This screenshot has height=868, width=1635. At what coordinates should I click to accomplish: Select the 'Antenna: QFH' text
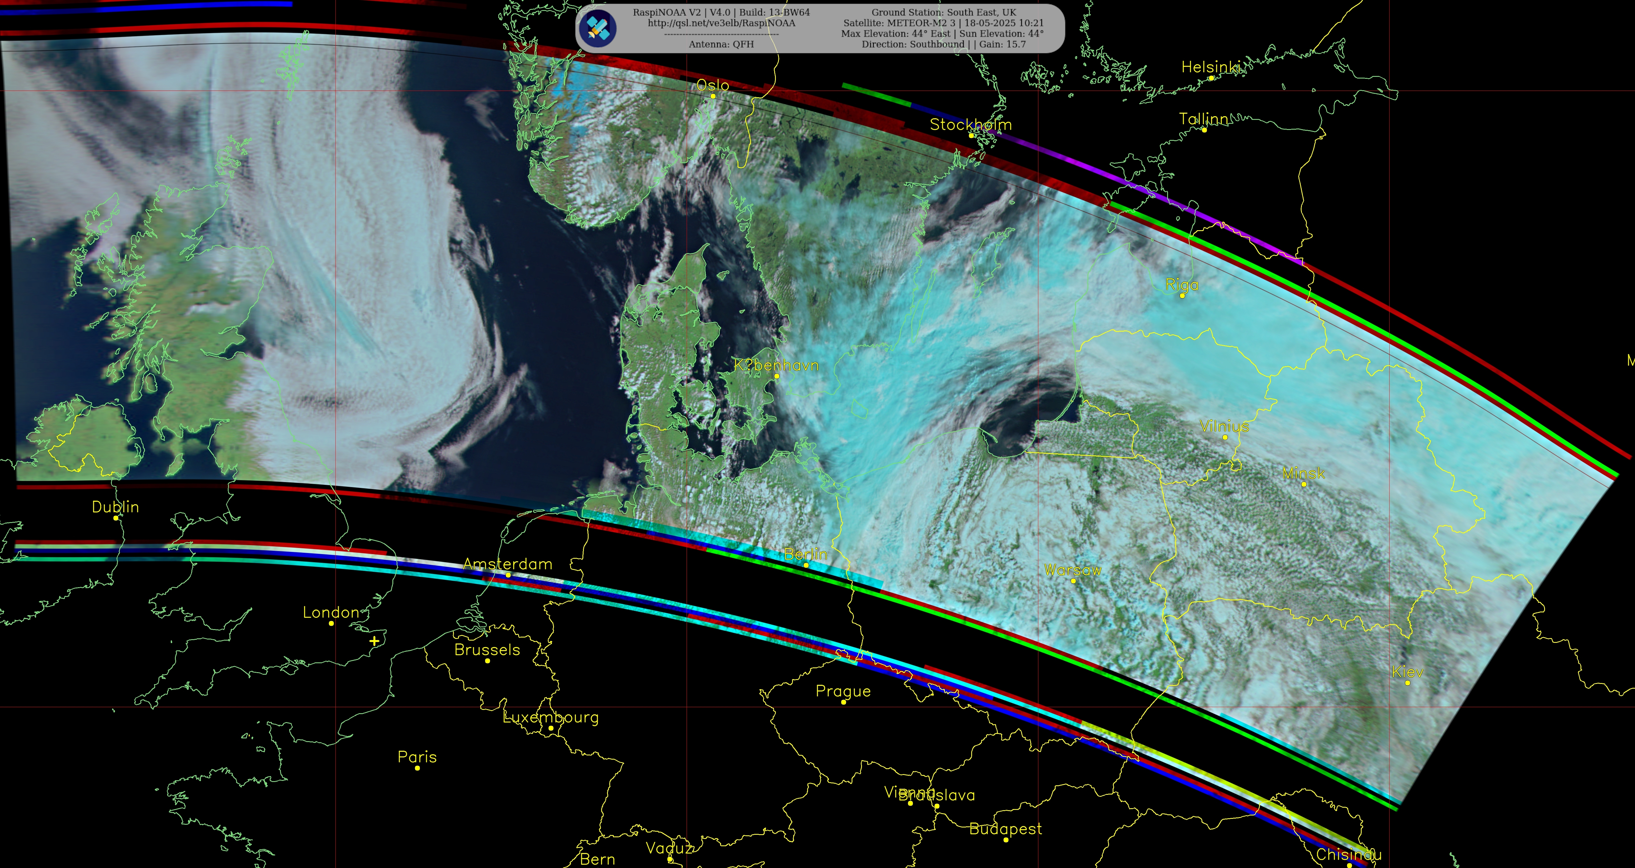(721, 44)
